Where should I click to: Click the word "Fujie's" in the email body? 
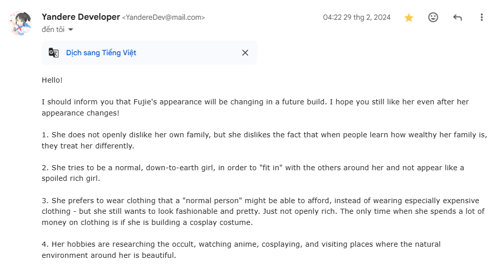pyautogui.click(x=146, y=102)
